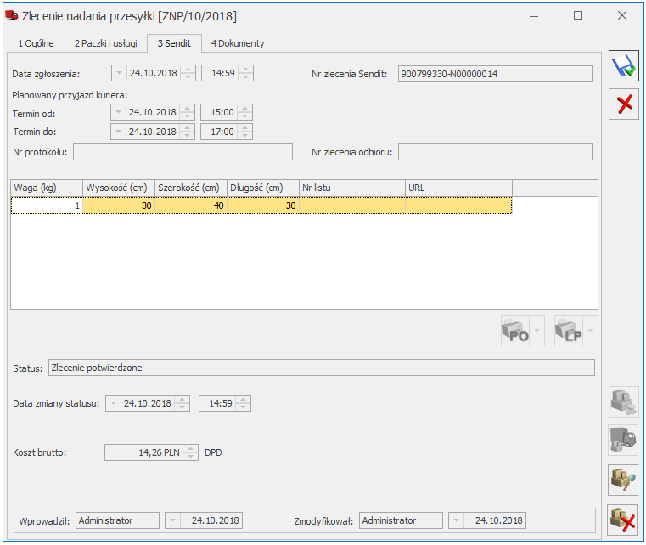Image resolution: width=646 pixels, height=545 pixels.
Task: Close the Zlecenie nadania przesyłki window
Action: (x=622, y=15)
